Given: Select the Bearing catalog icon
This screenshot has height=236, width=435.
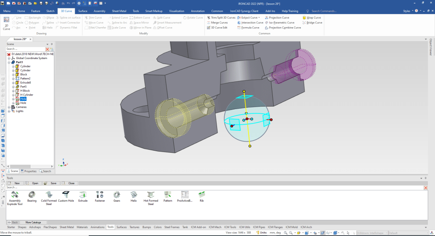Looking at the screenshot, I should pyautogui.click(x=32, y=195).
